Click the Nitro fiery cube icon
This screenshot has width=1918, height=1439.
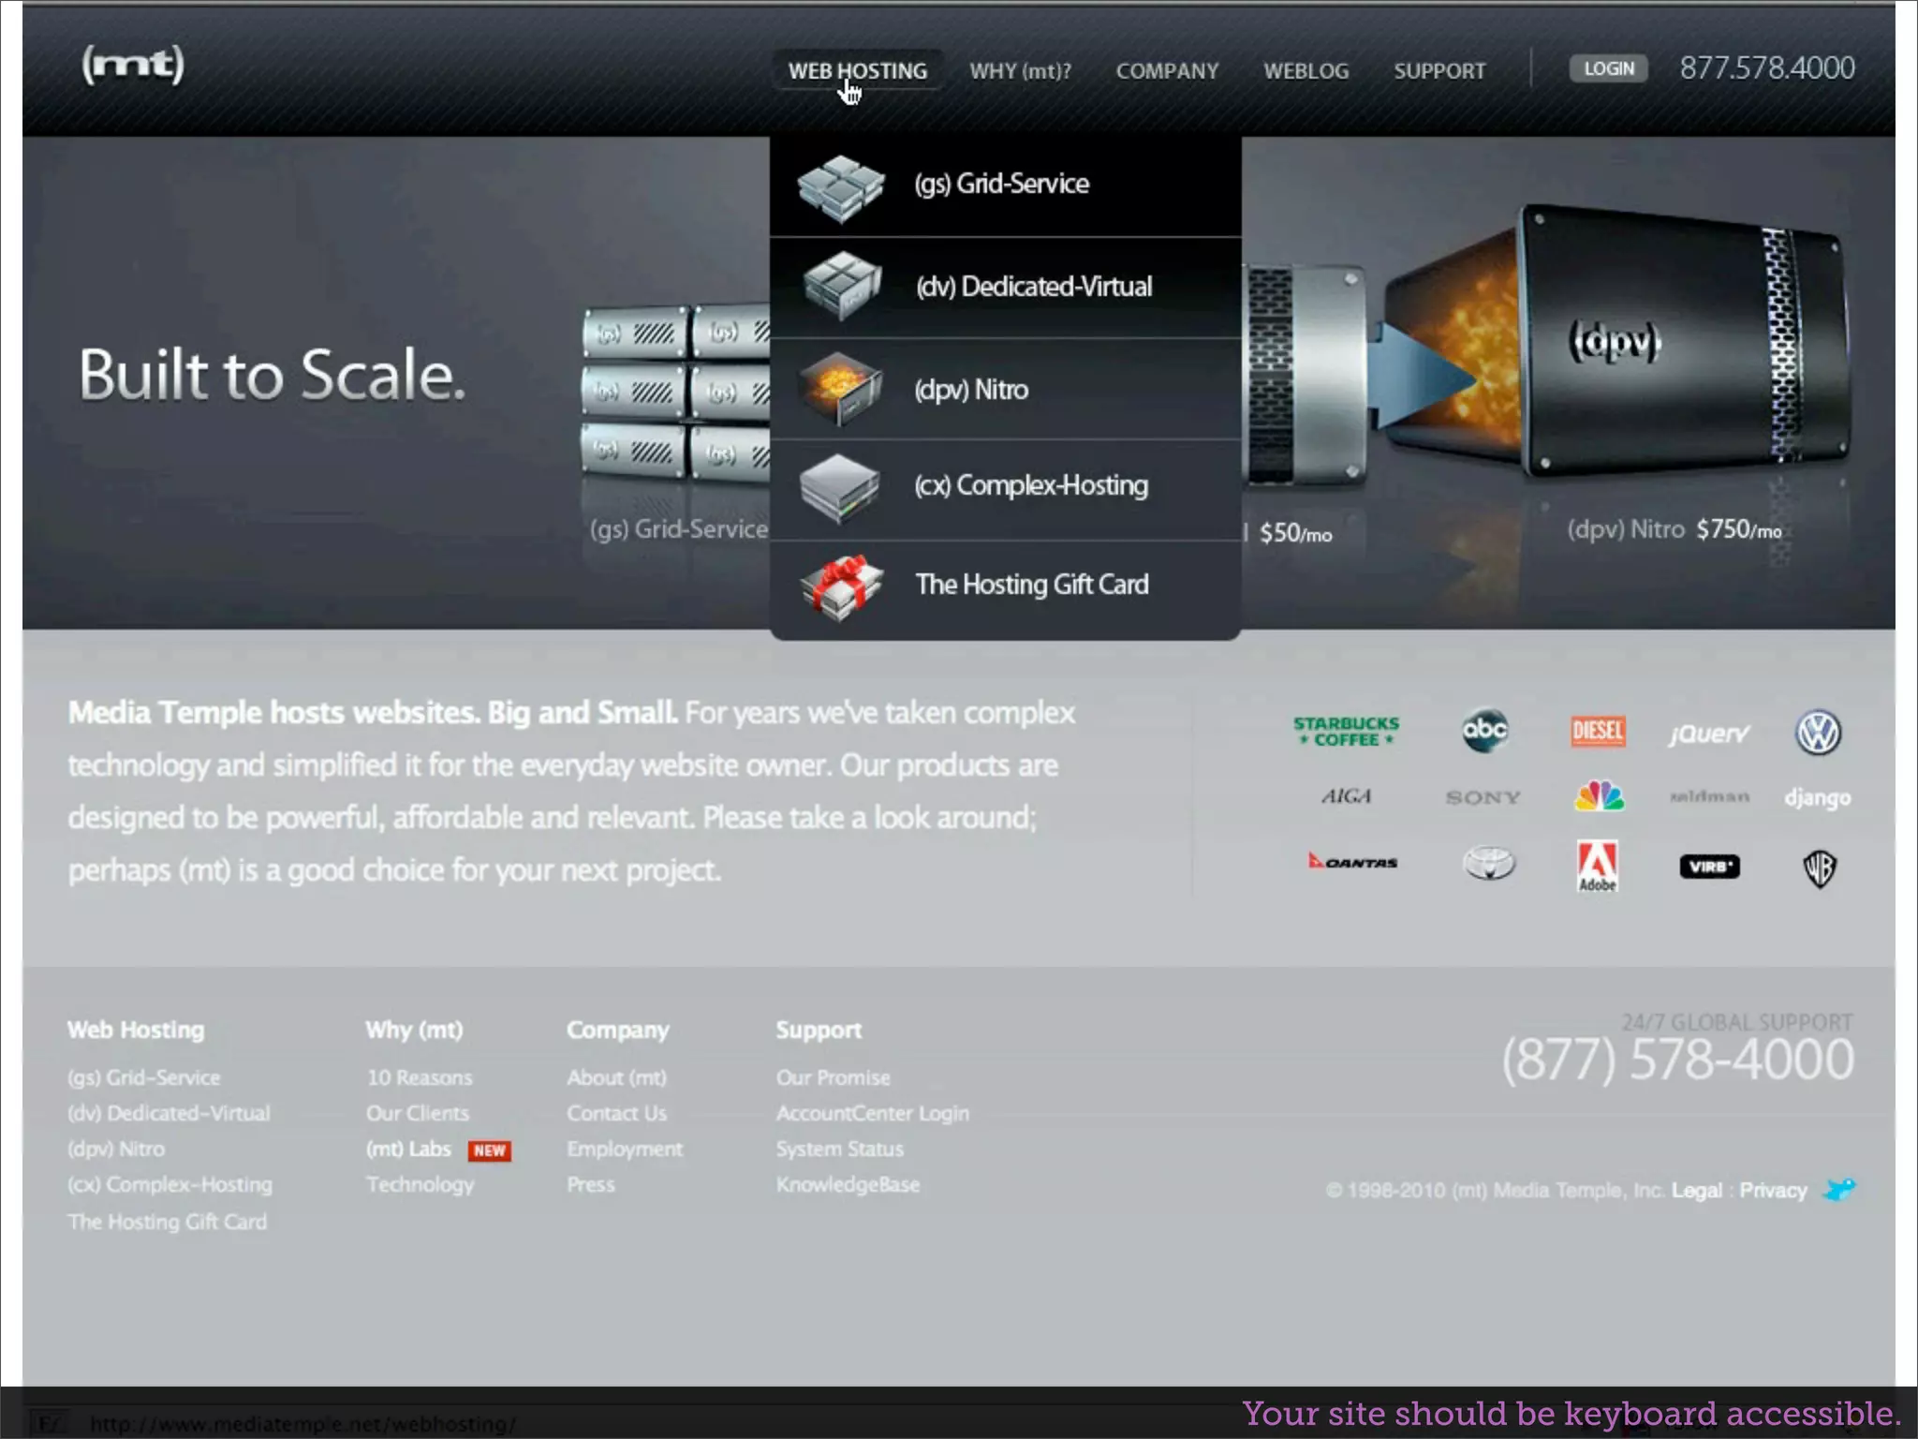840,388
